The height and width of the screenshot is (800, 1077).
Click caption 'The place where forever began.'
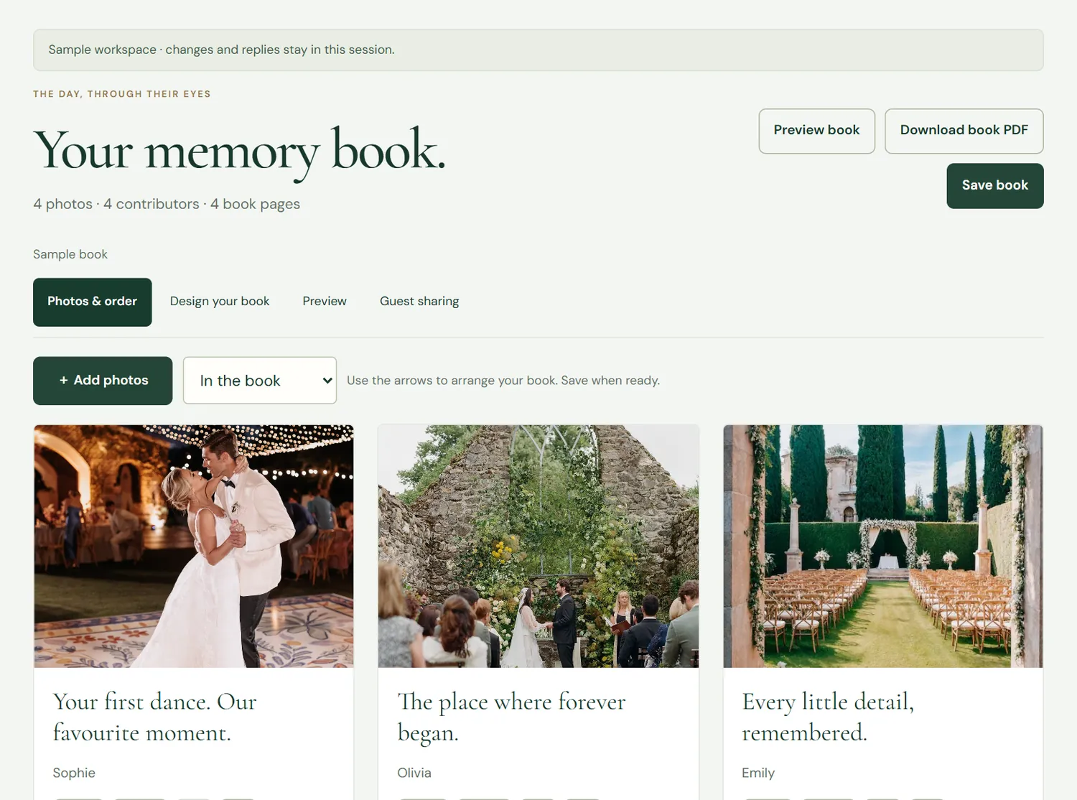(x=511, y=717)
